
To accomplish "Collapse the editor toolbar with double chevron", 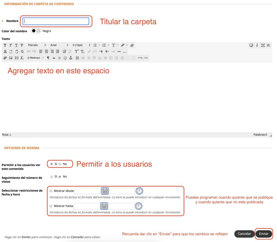I will [268, 45].
